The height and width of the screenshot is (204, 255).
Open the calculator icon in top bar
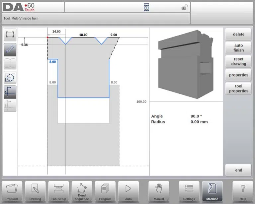146,7
